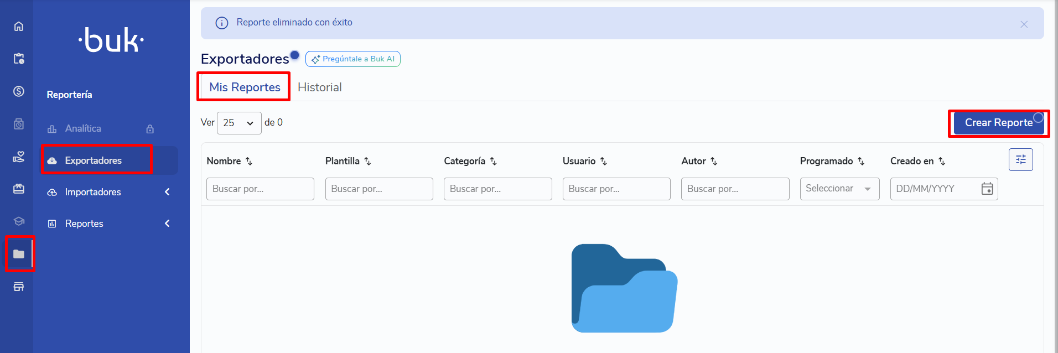Sort table by Nombre column
The width and height of the screenshot is (1058, 353).
click(249, 161)
